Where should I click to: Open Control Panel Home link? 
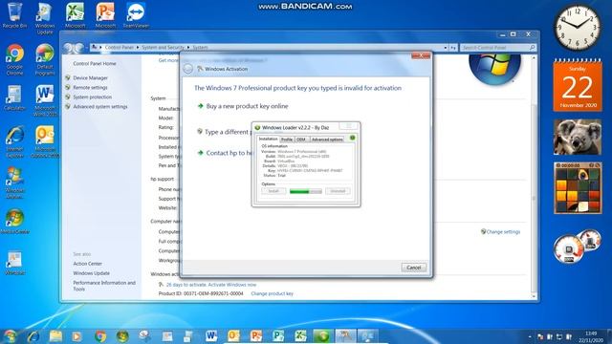pos(95,64)
